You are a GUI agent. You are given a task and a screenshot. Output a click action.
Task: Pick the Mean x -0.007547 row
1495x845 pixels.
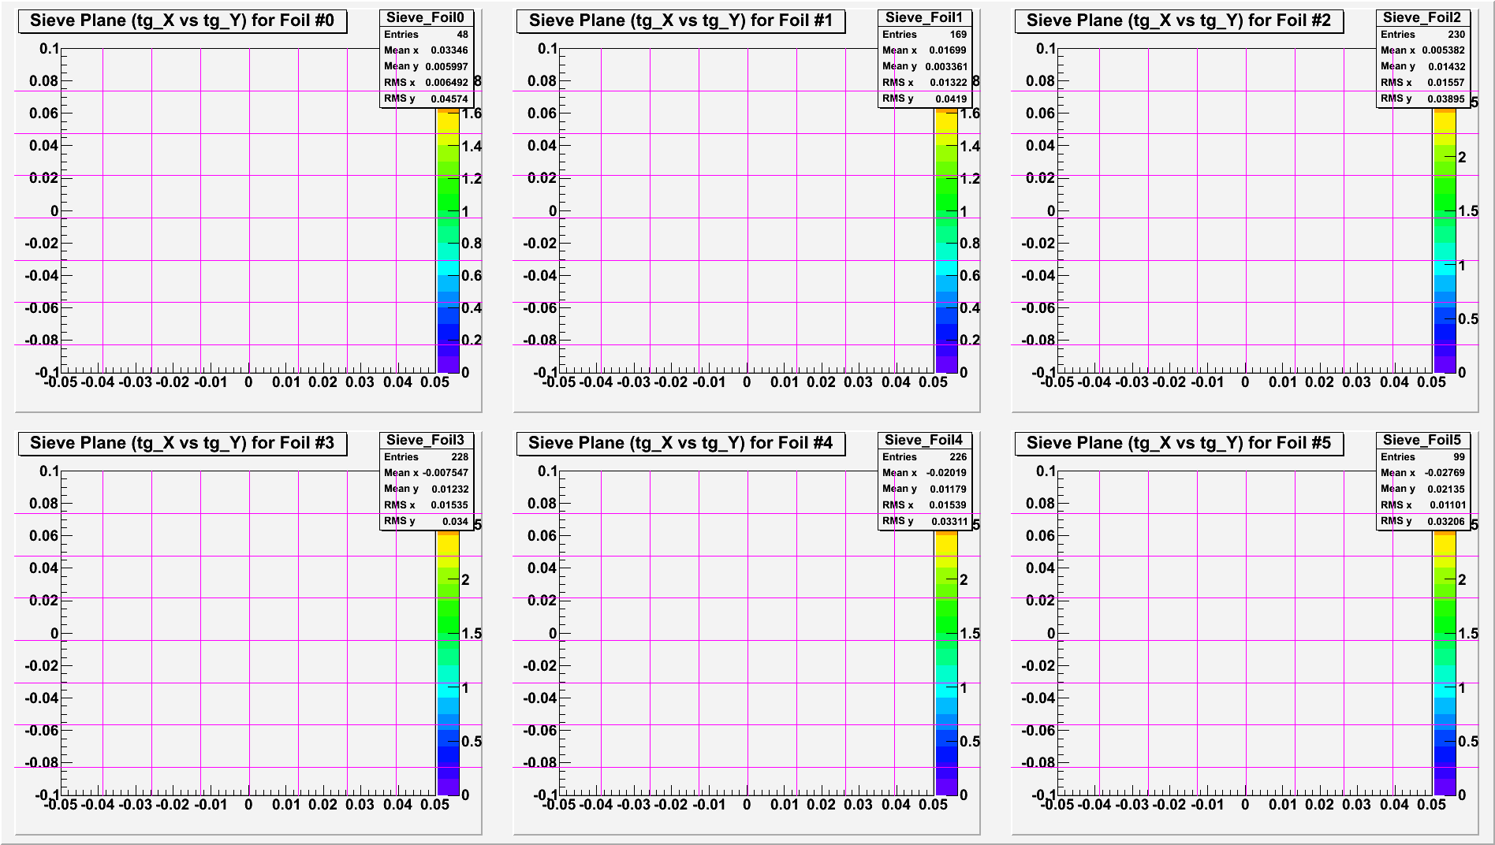426,473
